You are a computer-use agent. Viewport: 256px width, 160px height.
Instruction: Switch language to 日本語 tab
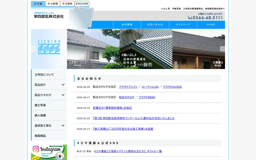click(x=38, y=4)
